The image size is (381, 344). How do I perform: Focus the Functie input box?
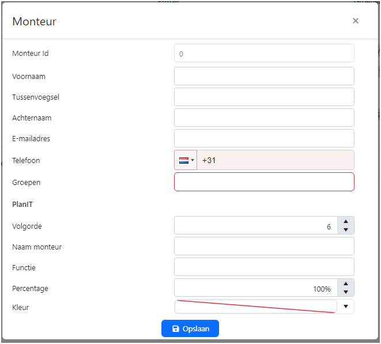pos(264,267)
